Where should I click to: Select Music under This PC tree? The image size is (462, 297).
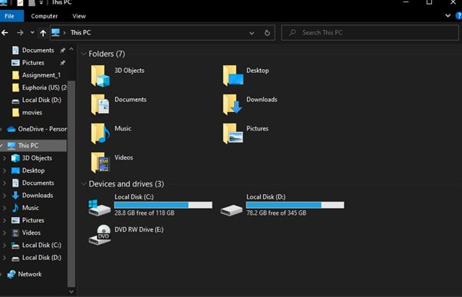click(x=25, y=208)
